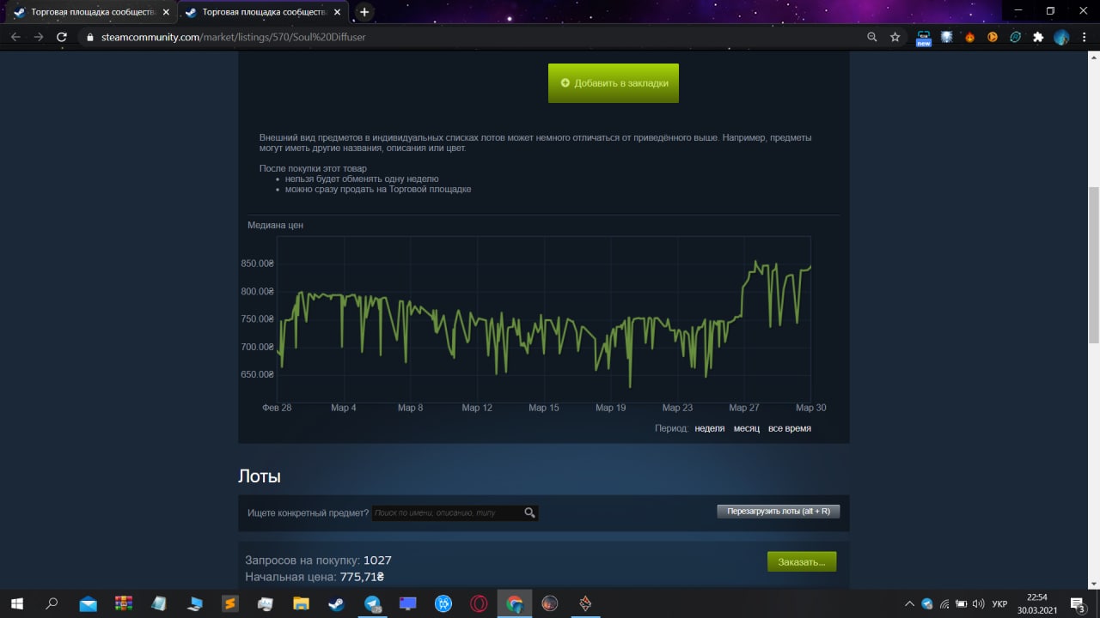This screenshot has width=1100, height=618.
Task: Open the Chrome profile avatar
Action: (1061, 37)
